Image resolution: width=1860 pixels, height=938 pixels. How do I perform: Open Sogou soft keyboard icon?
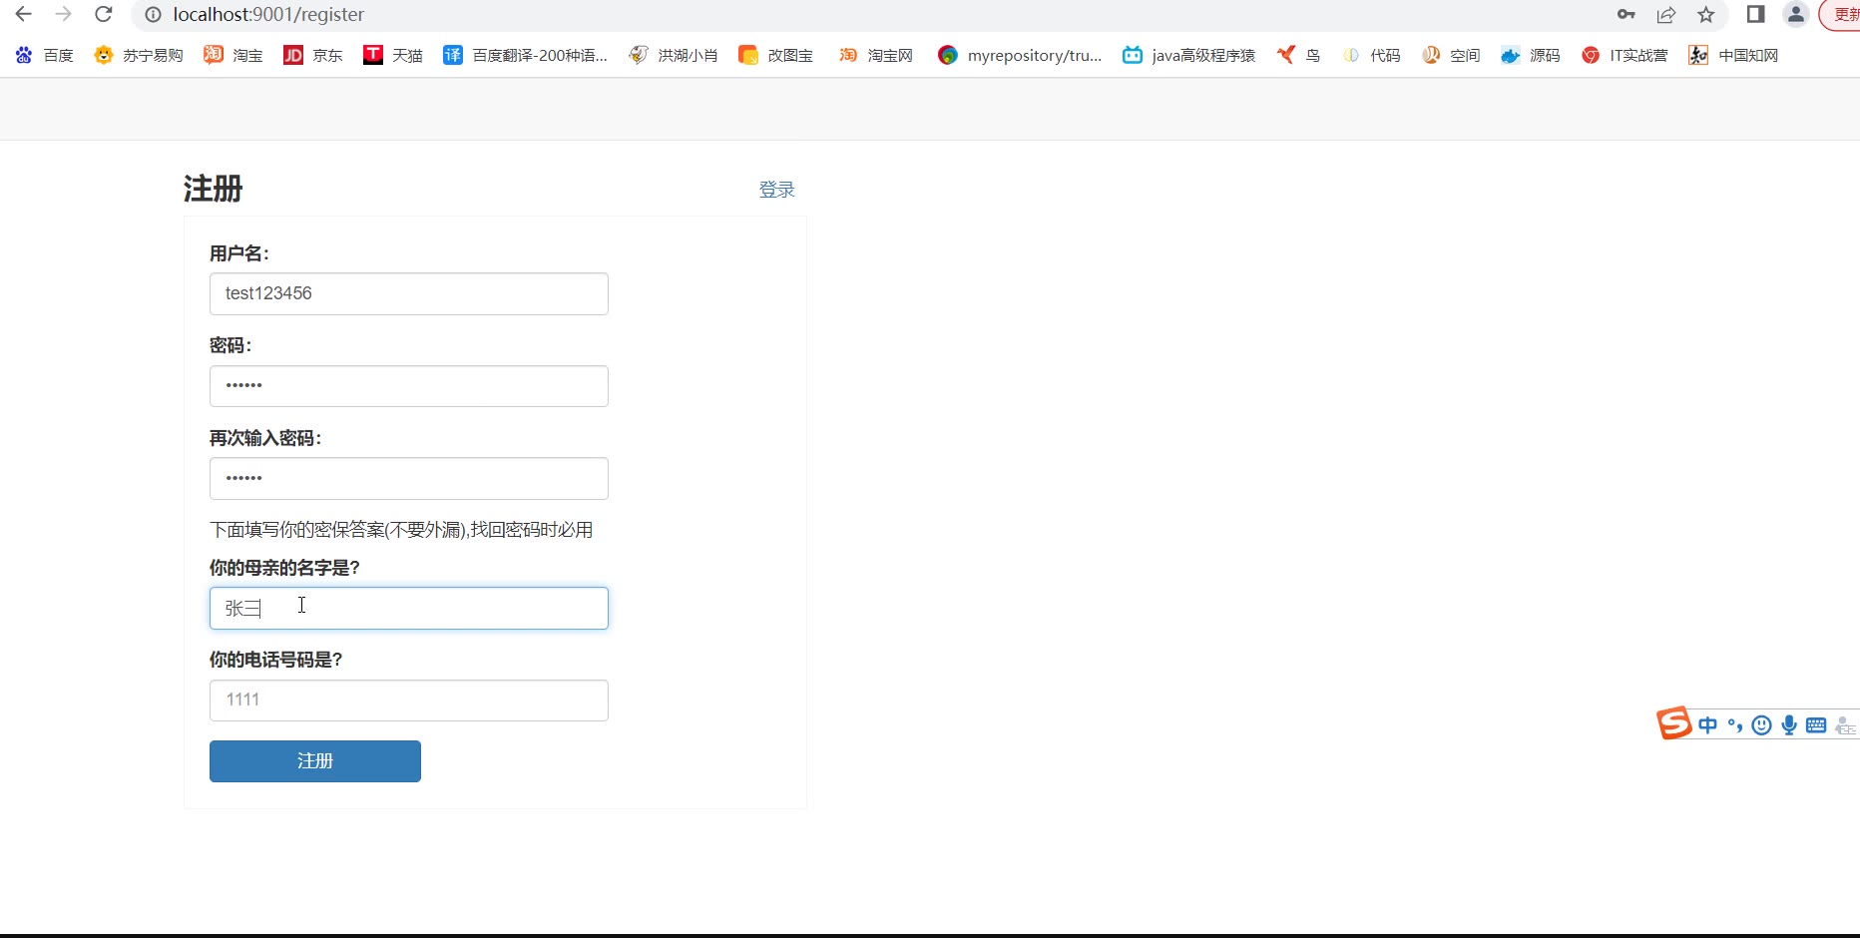click(x=1816, y=725)
